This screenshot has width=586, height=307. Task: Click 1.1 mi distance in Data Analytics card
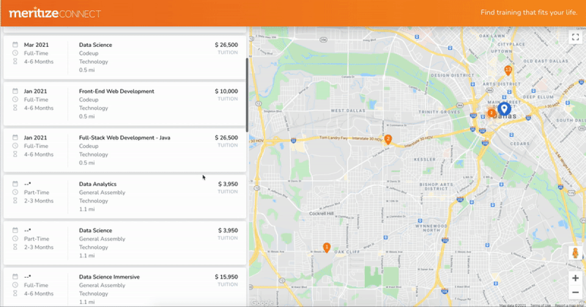87,209
